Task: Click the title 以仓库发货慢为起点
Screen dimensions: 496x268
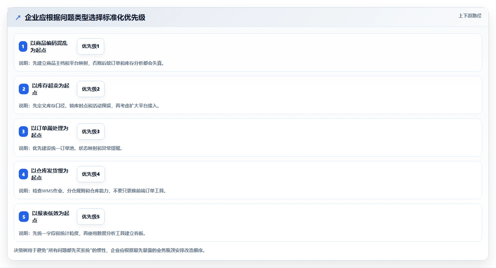Action: tap(50, 174)
